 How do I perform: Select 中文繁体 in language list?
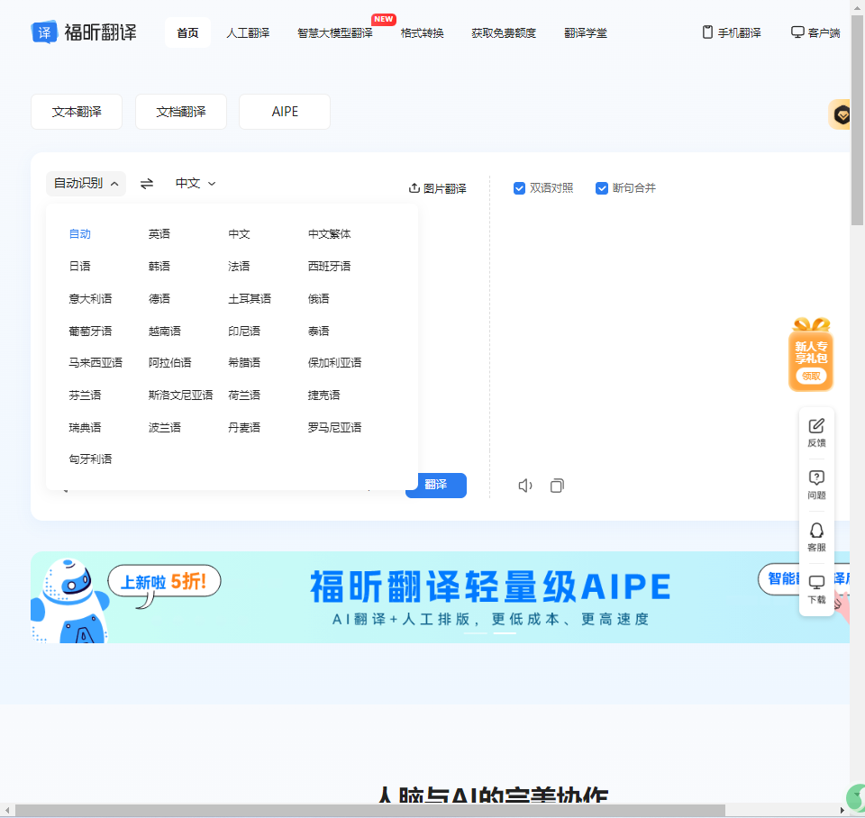click(330, 234)
